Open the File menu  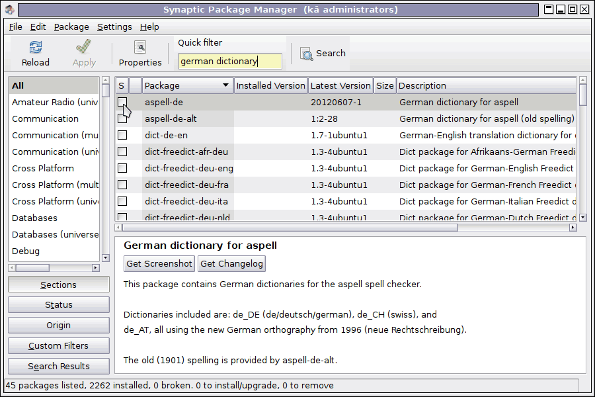pyautogui.click(x=16, y=27)
